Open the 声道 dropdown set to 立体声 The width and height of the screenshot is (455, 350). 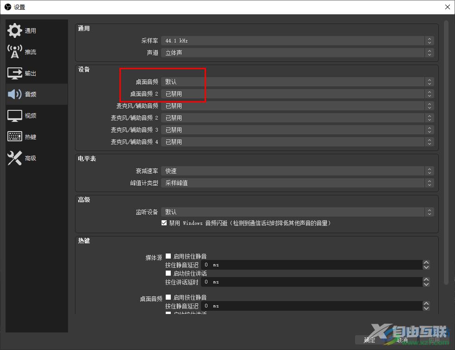point(298,53)
